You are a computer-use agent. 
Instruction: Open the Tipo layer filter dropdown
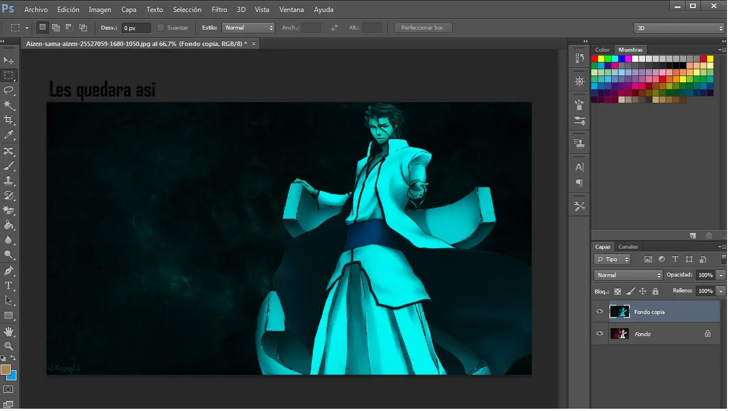[612, 259]
